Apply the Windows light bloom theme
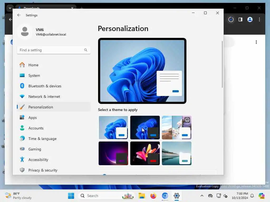This screenshot has width=270, height=202. click(x=113, y=128)
